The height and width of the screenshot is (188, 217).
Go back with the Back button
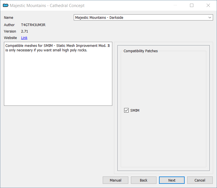[144, 180]
